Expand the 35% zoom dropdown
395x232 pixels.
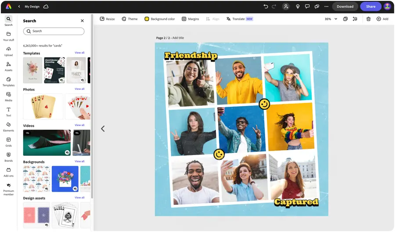tap(336, 19)
